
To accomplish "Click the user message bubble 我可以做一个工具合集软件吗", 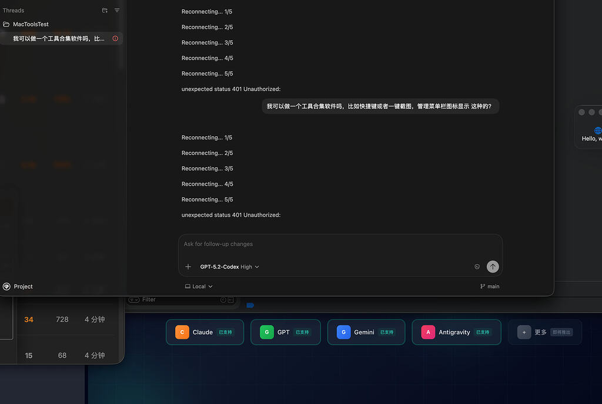I will pos(380,106).
